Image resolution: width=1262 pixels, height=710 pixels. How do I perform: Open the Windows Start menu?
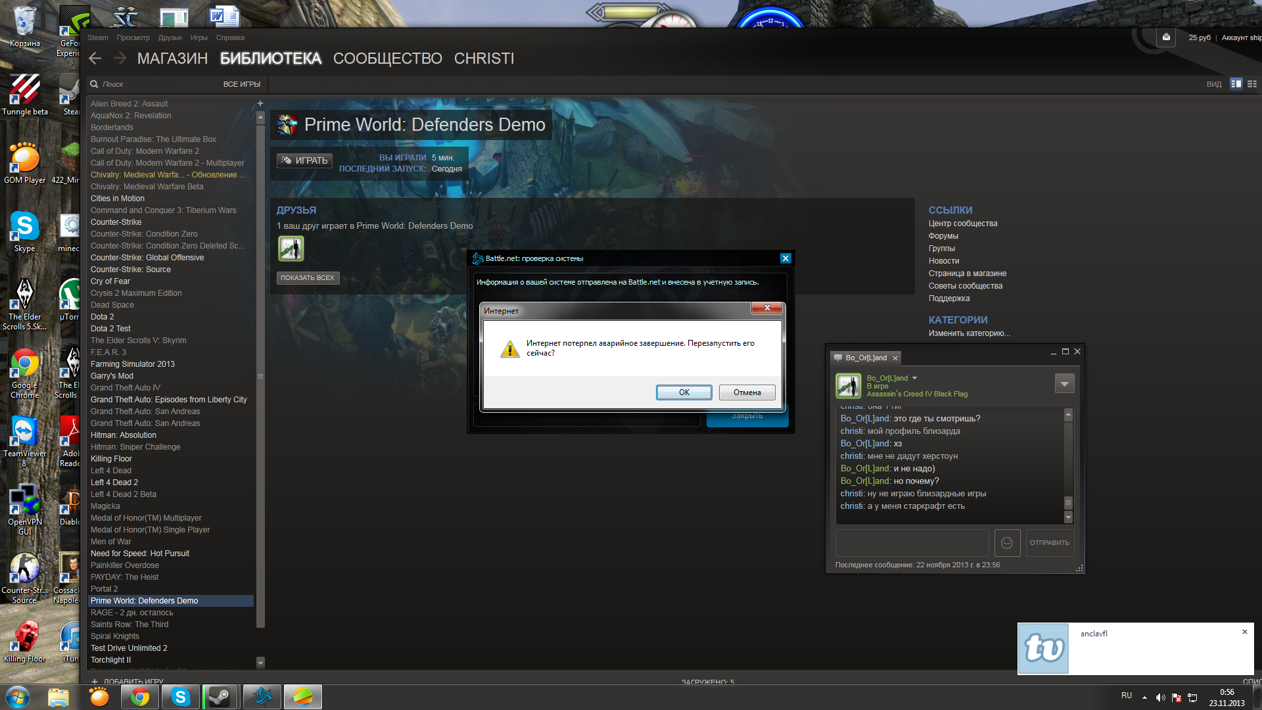point(18,697)
